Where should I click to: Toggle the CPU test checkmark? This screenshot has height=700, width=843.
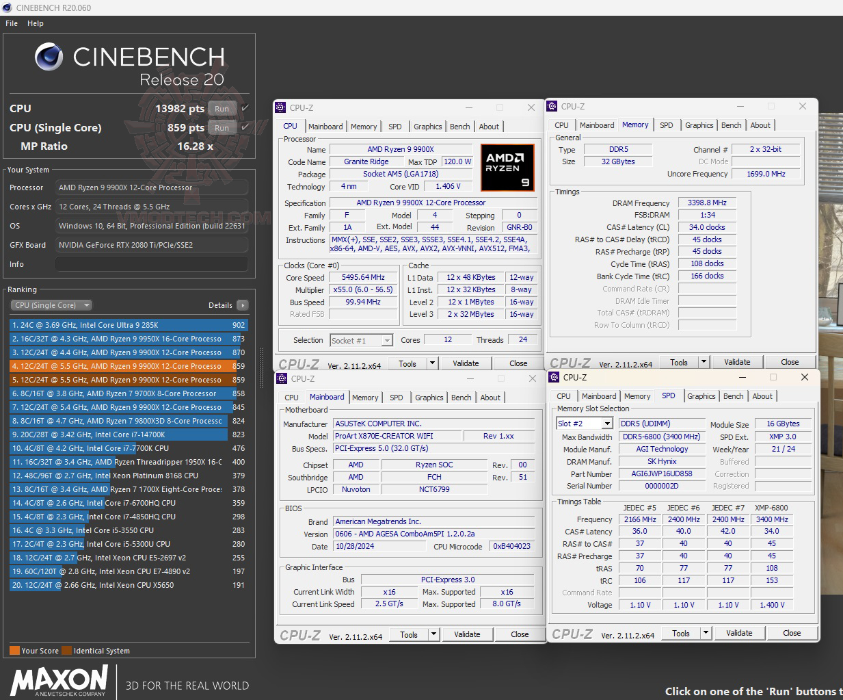click(x=245, y=108)
